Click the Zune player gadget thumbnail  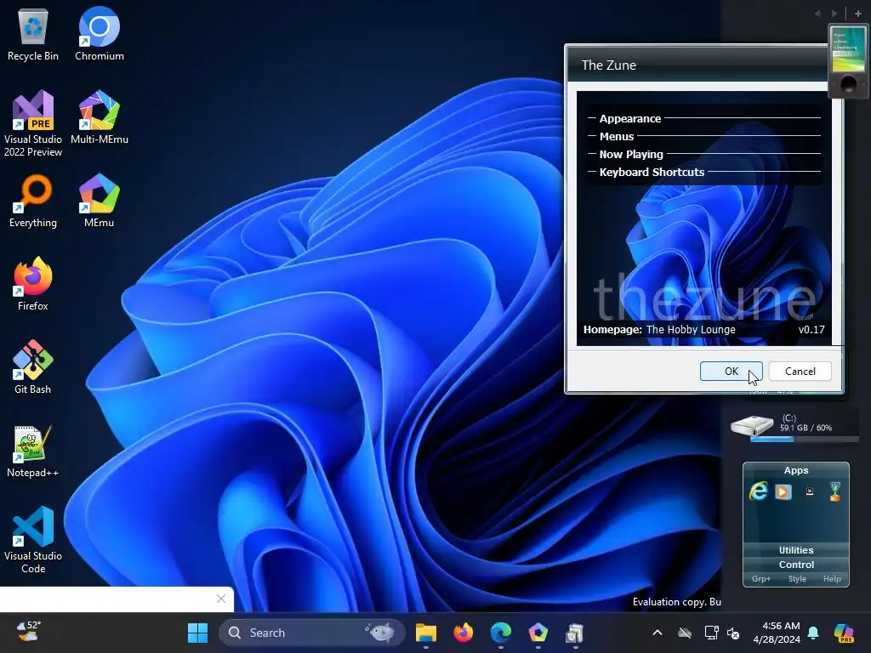848,61
